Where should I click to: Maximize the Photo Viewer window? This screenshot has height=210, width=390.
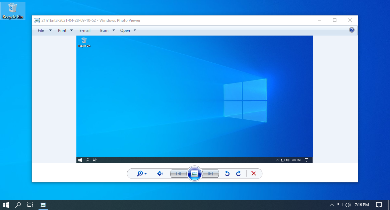point(335,20)
